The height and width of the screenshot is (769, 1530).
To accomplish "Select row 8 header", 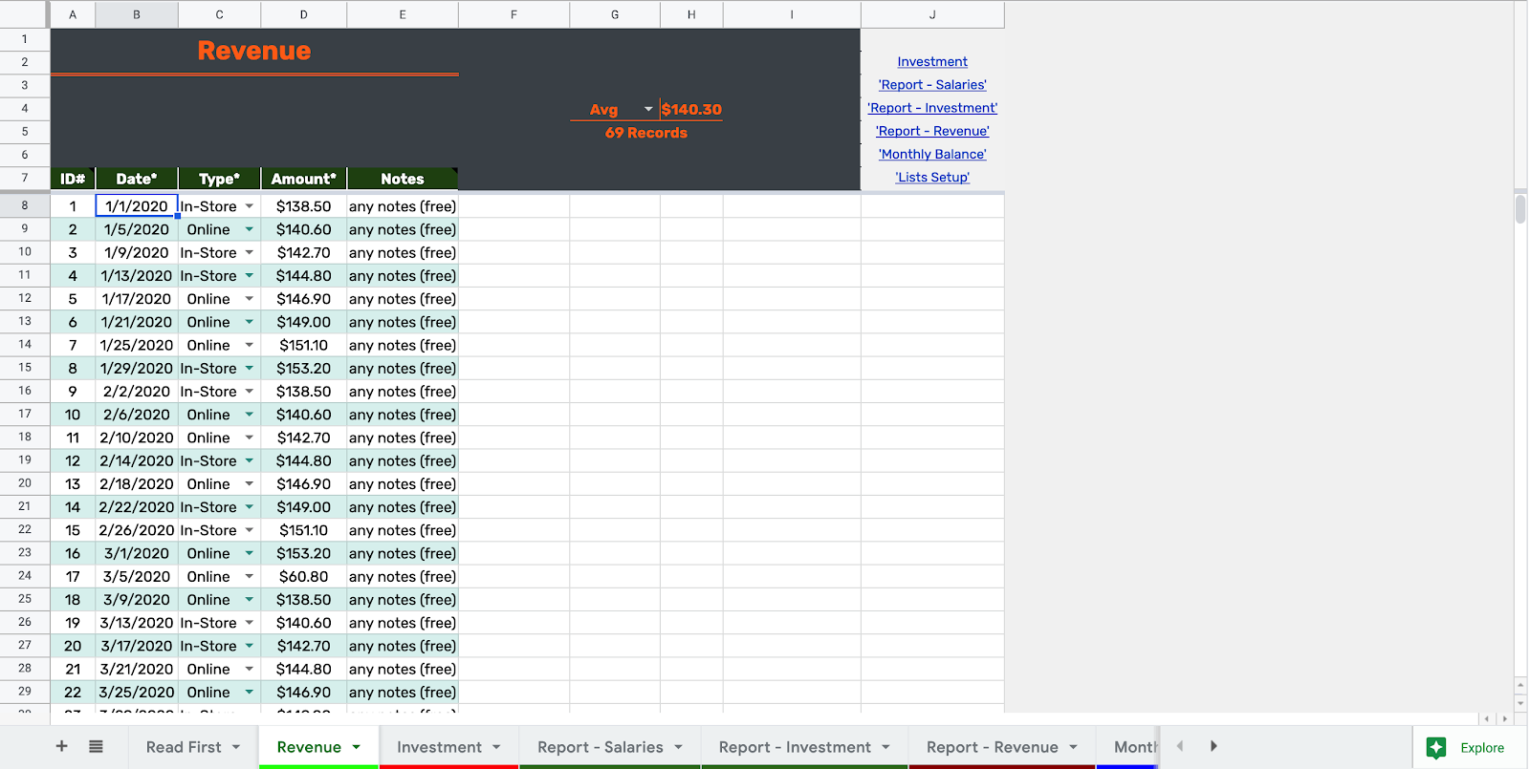I will 25,205.
